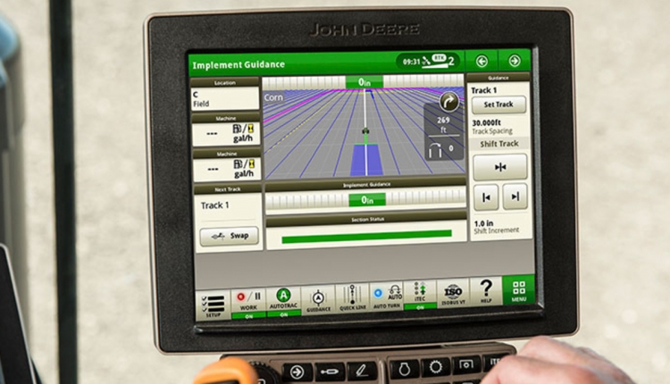Tap the U-turn count indicator on map
670x384 pixels.
tap(441, 150)
